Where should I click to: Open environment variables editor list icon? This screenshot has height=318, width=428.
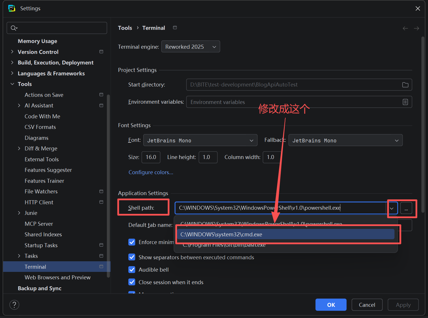click(x=405, y=102)
